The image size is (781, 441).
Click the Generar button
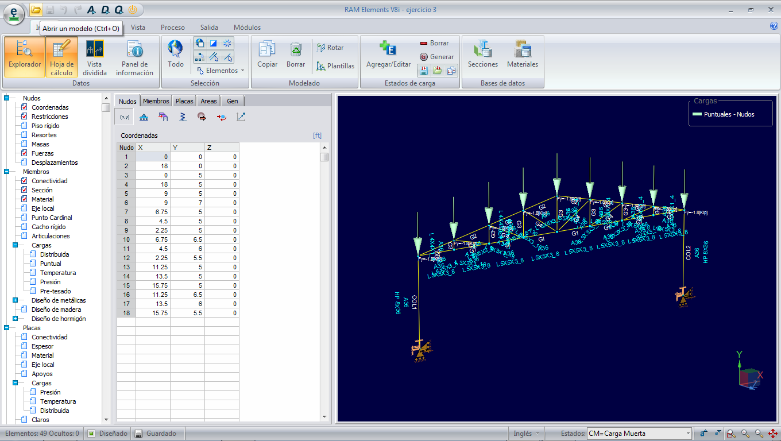click(436, 57)
